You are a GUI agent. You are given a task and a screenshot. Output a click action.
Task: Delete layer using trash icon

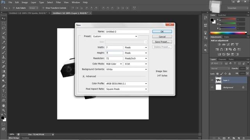click(243, 138)
